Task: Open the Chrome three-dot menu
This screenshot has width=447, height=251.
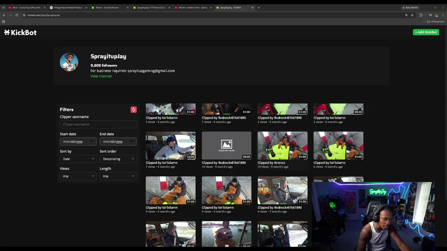Action: coord(443,15)
